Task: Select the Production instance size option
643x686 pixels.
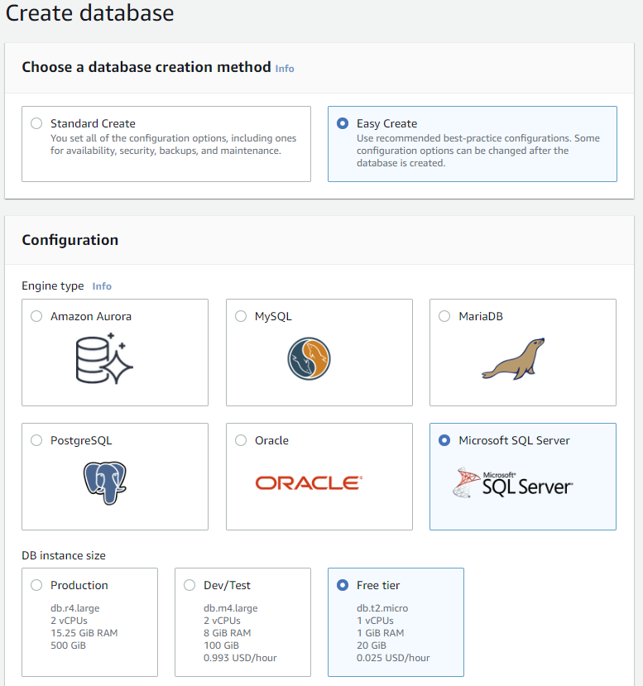Action: (x=36, y=585)
